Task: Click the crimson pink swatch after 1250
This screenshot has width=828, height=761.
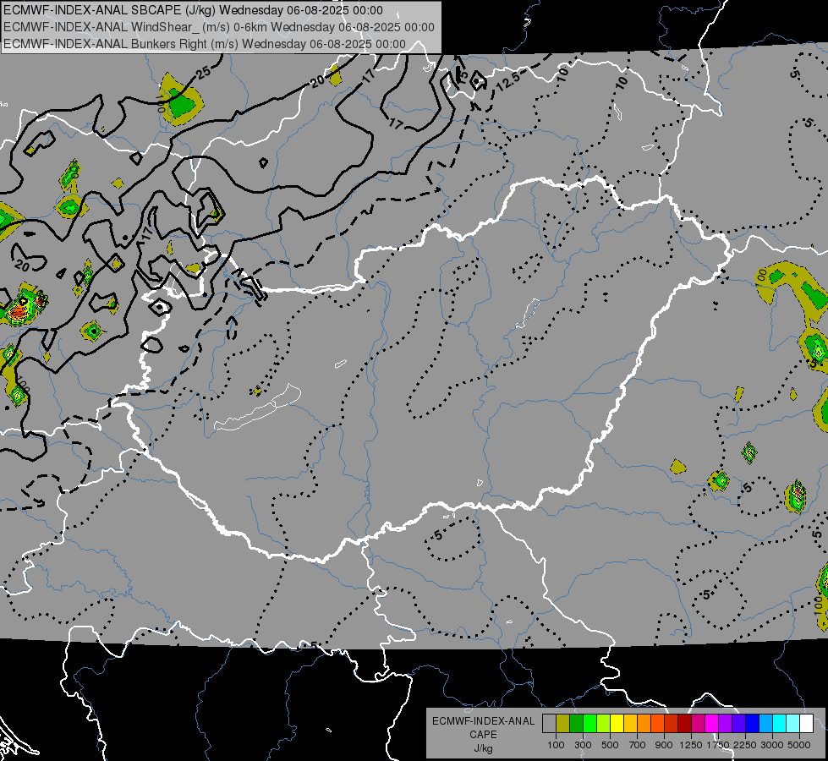Action: (698, 724)
